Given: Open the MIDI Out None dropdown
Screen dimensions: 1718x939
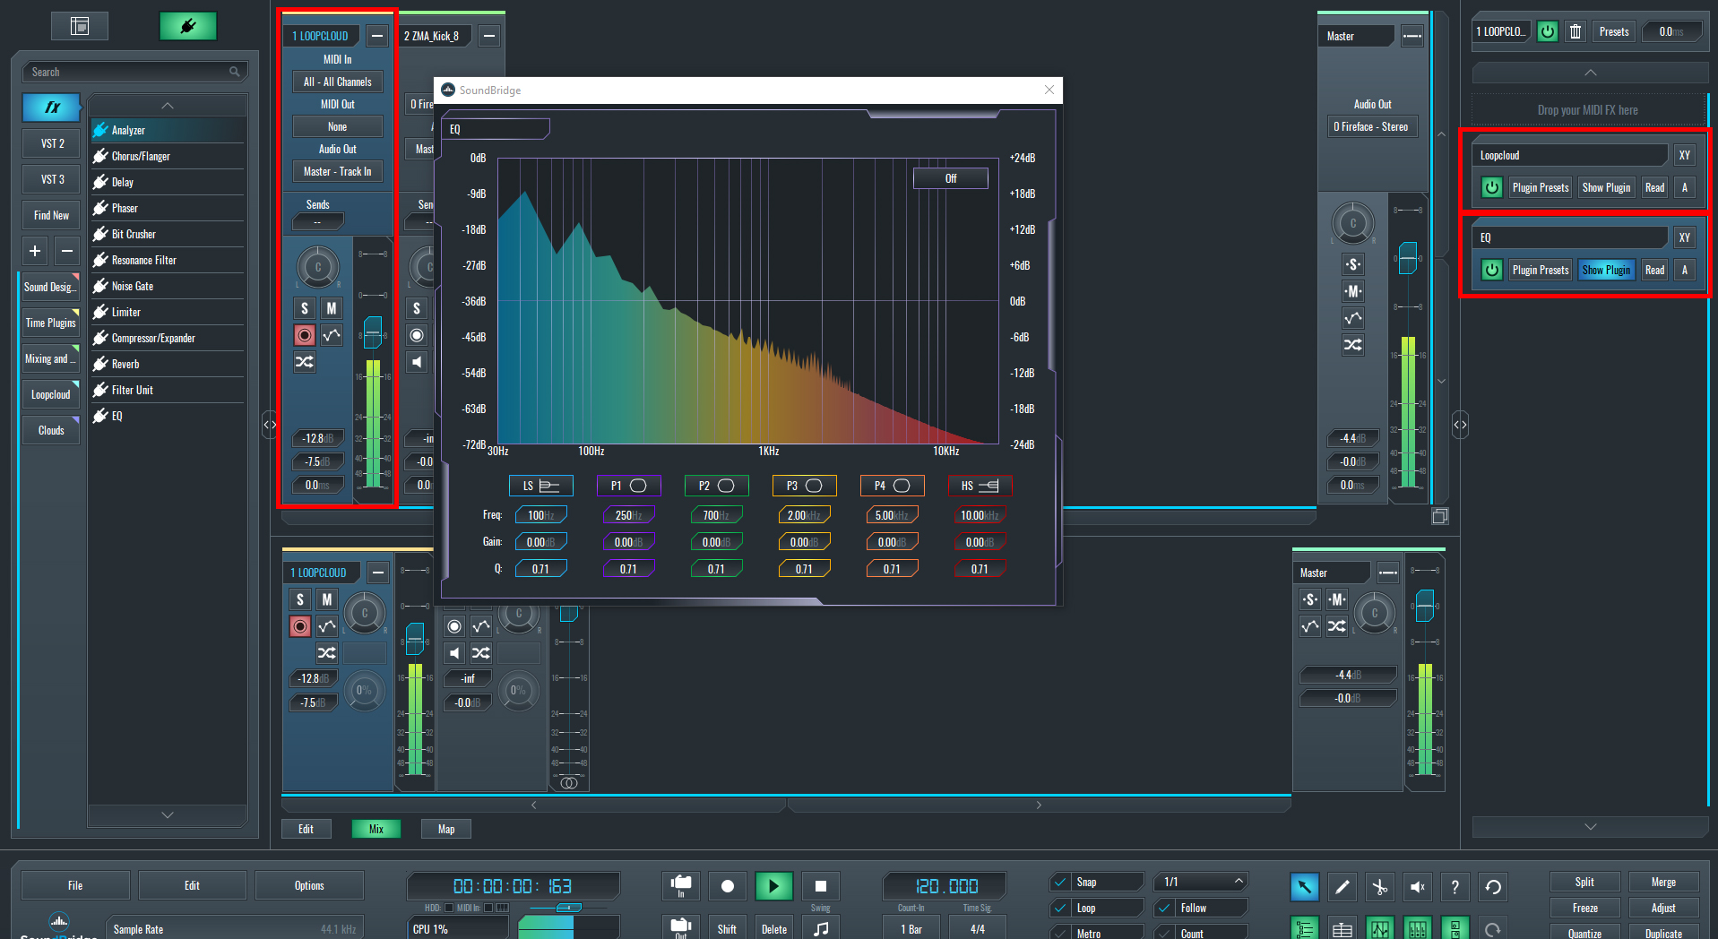Looking at the screenshot, I should [x=338, y=126].
